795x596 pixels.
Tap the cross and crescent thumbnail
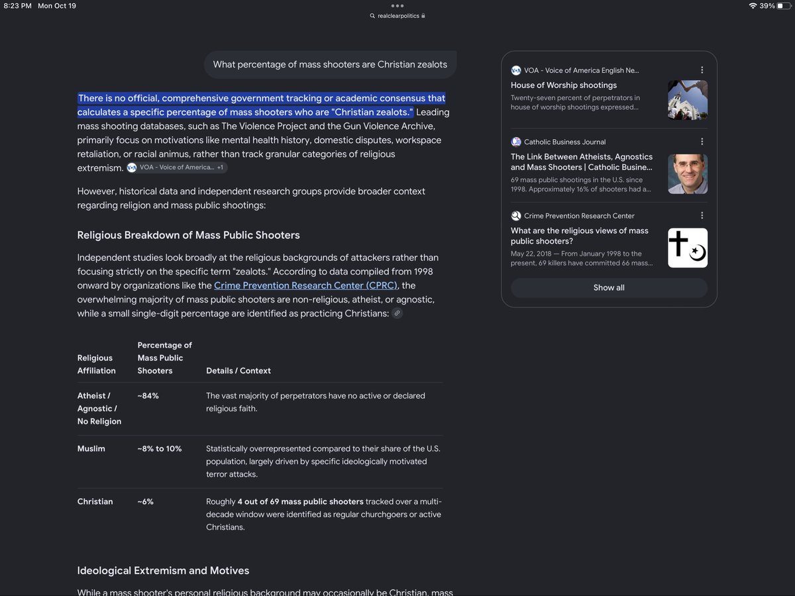[x=688, y=248]
